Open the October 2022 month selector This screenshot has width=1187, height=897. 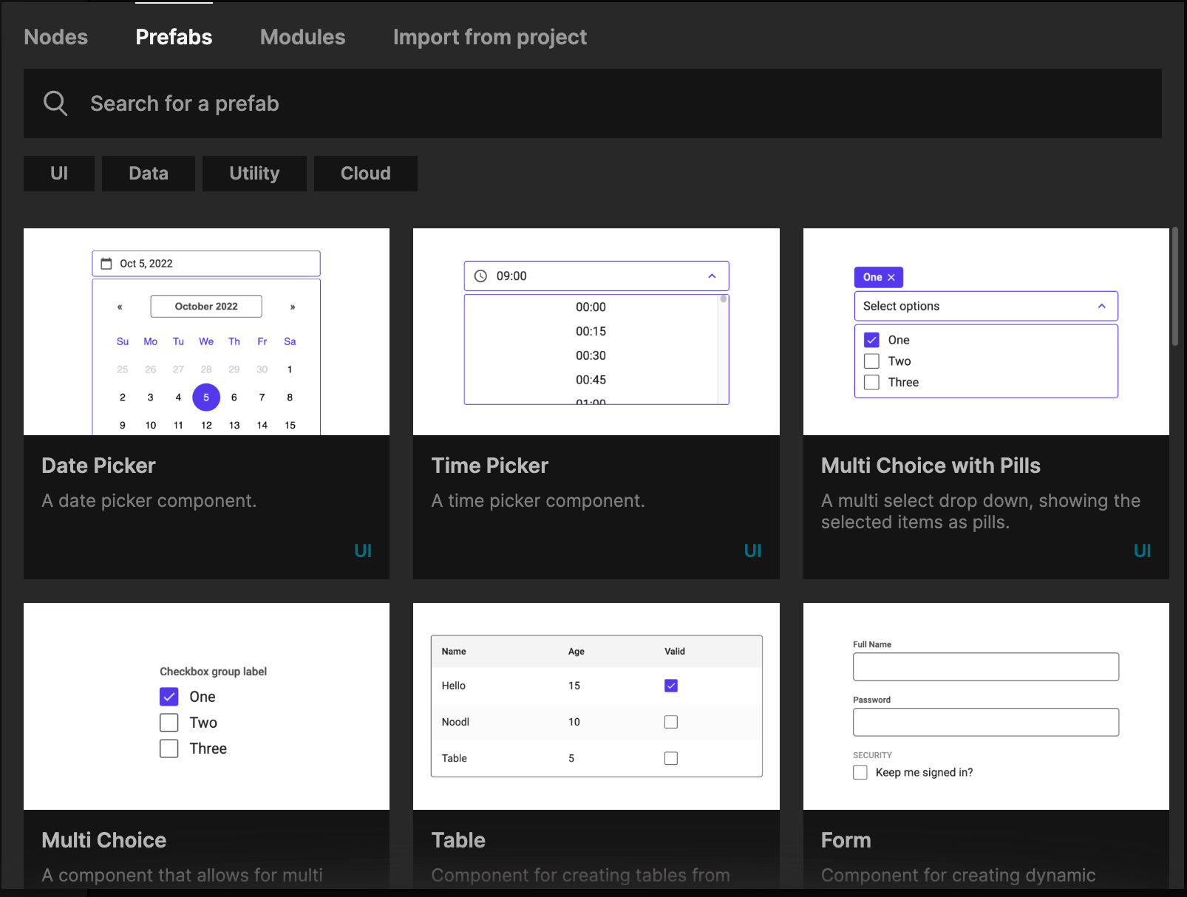[x=206, y=307]
